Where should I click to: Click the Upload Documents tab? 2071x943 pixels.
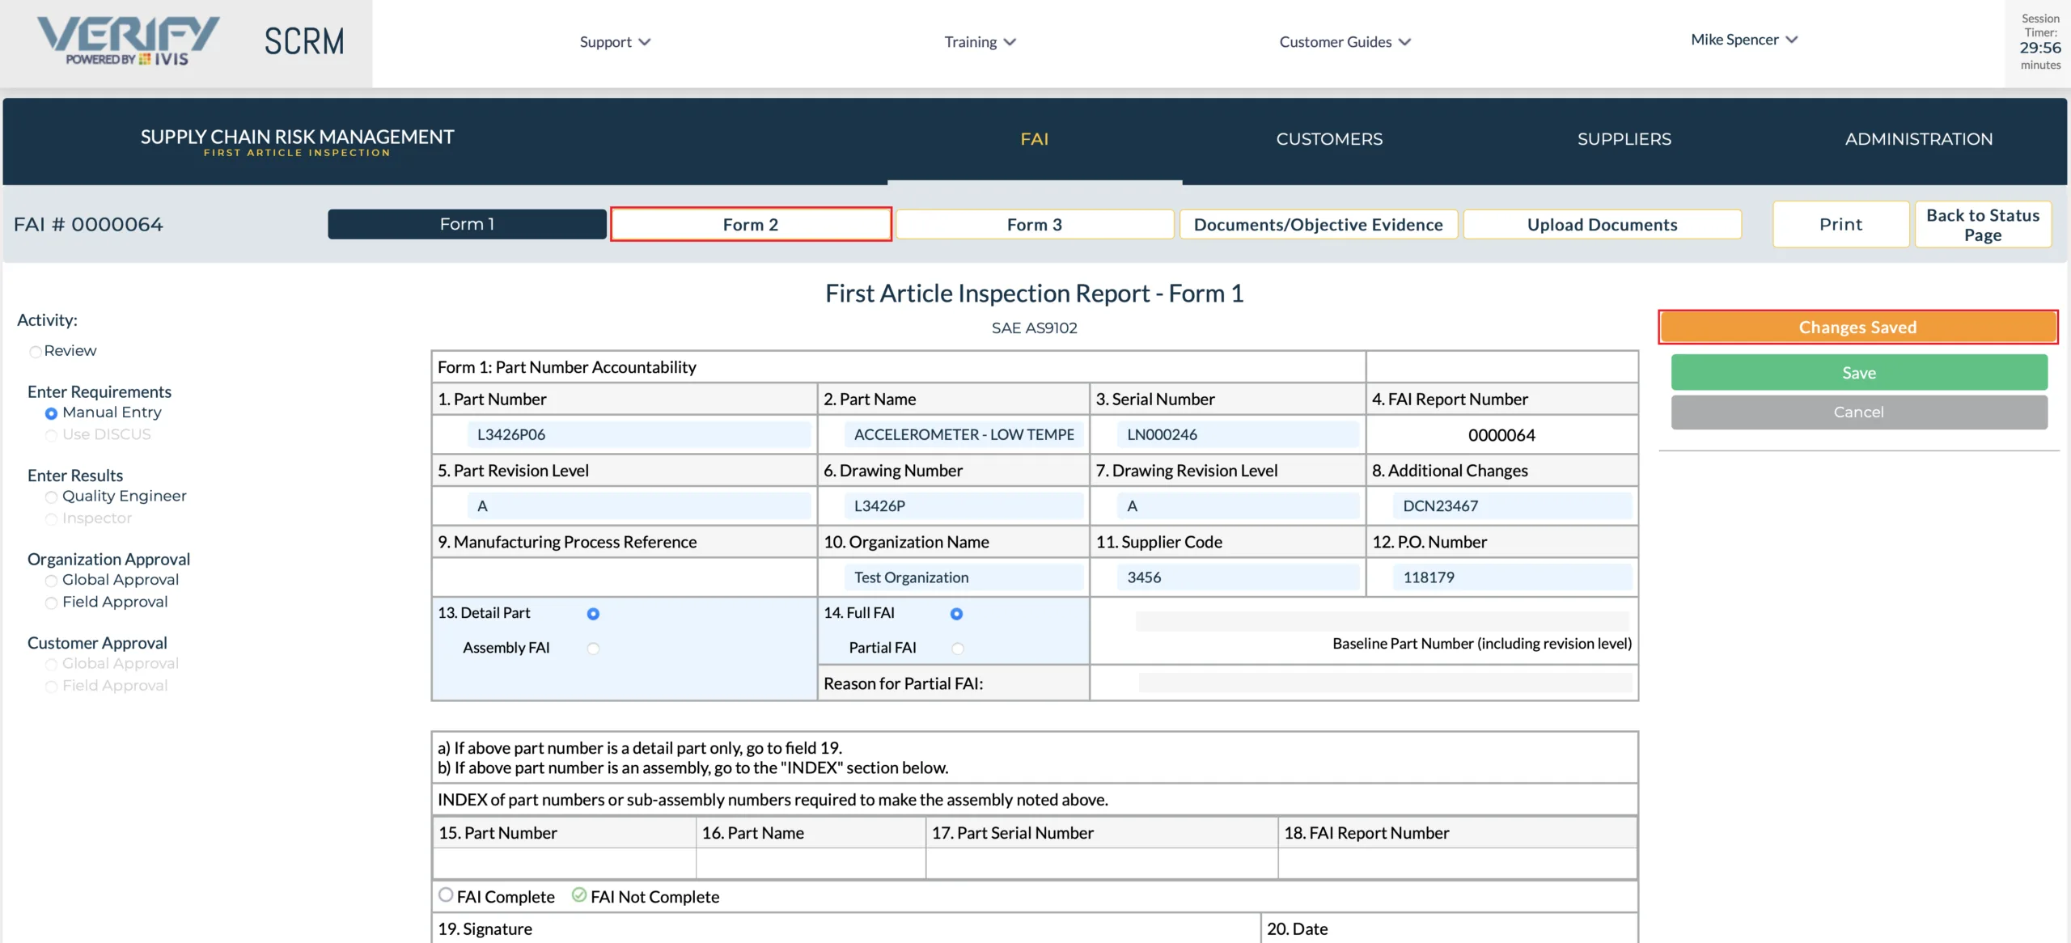(1602, 222)
